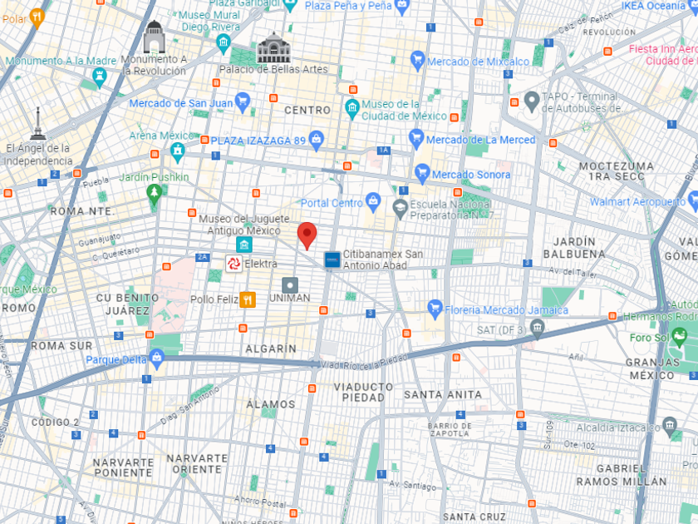This screenshot has height=524, width=698.
Task: Open Floreria Mercado Jamaica cart icon
Action: tap(435, 309)
